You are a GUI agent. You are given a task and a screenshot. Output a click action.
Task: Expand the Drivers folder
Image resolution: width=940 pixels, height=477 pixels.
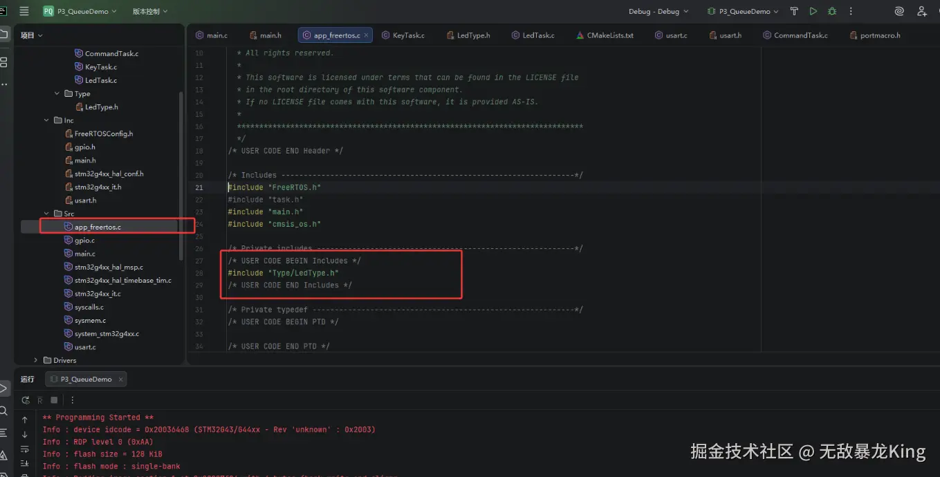(37, 360)
